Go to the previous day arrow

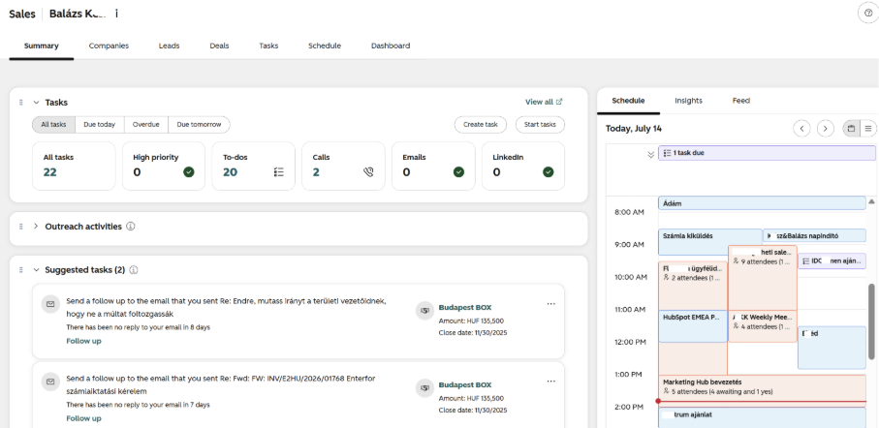tap(801, 128)
